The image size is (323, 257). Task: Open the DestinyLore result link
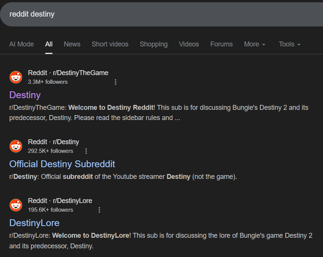point(34,223)
